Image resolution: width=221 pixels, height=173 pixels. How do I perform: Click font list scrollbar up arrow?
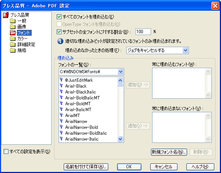point(120,80)
